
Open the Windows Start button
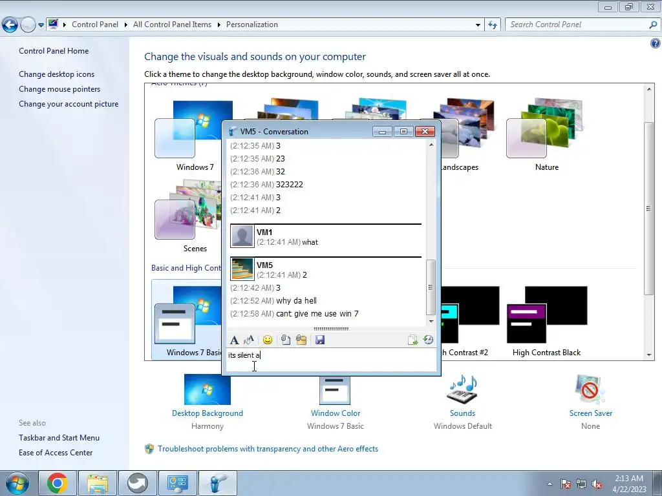[17, 483]
